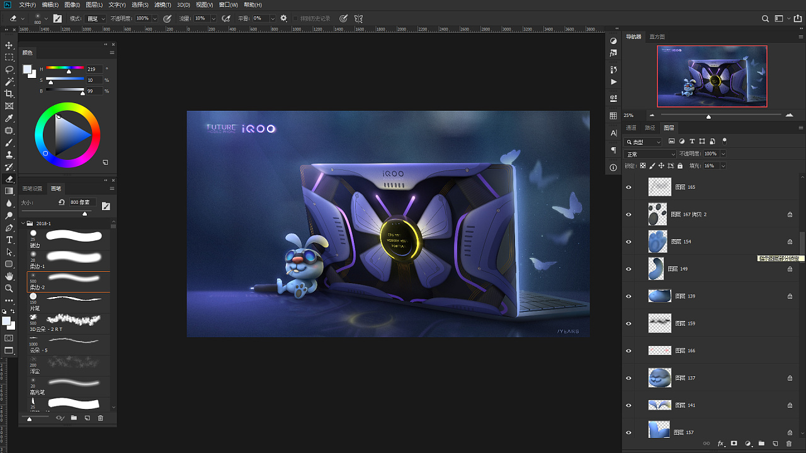Click the layer fx styles icon
The width and height of the screenshot is (806, 453).
pyautogui.click(x=721, y=444)
